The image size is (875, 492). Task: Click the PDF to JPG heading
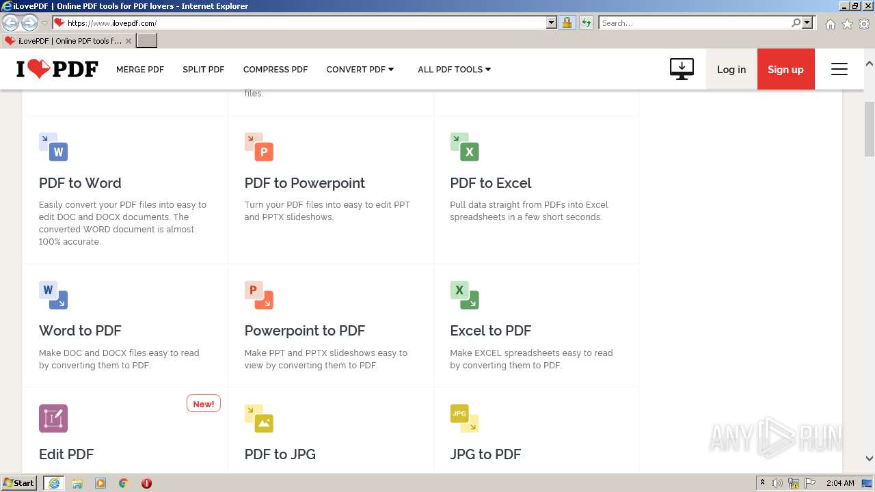(280, 454)
